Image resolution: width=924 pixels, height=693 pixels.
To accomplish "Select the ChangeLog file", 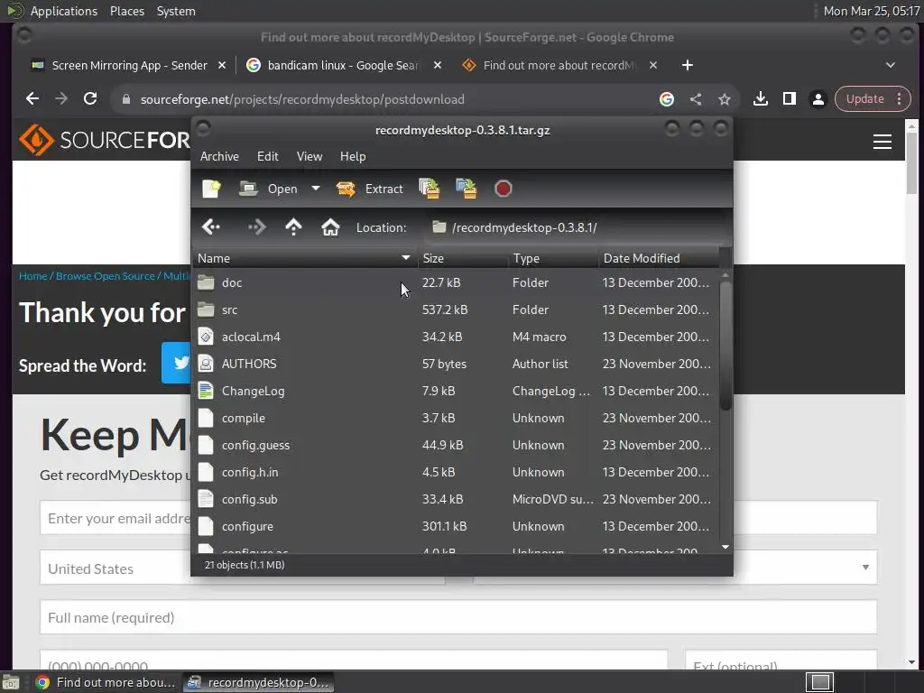I will click(x=456, y=392).
